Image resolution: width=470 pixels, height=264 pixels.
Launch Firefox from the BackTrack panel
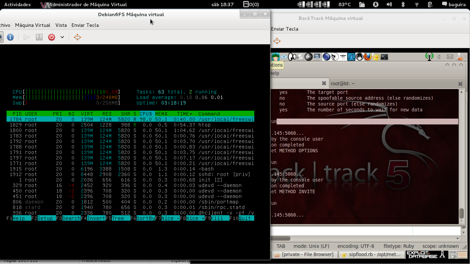point(368,57)
